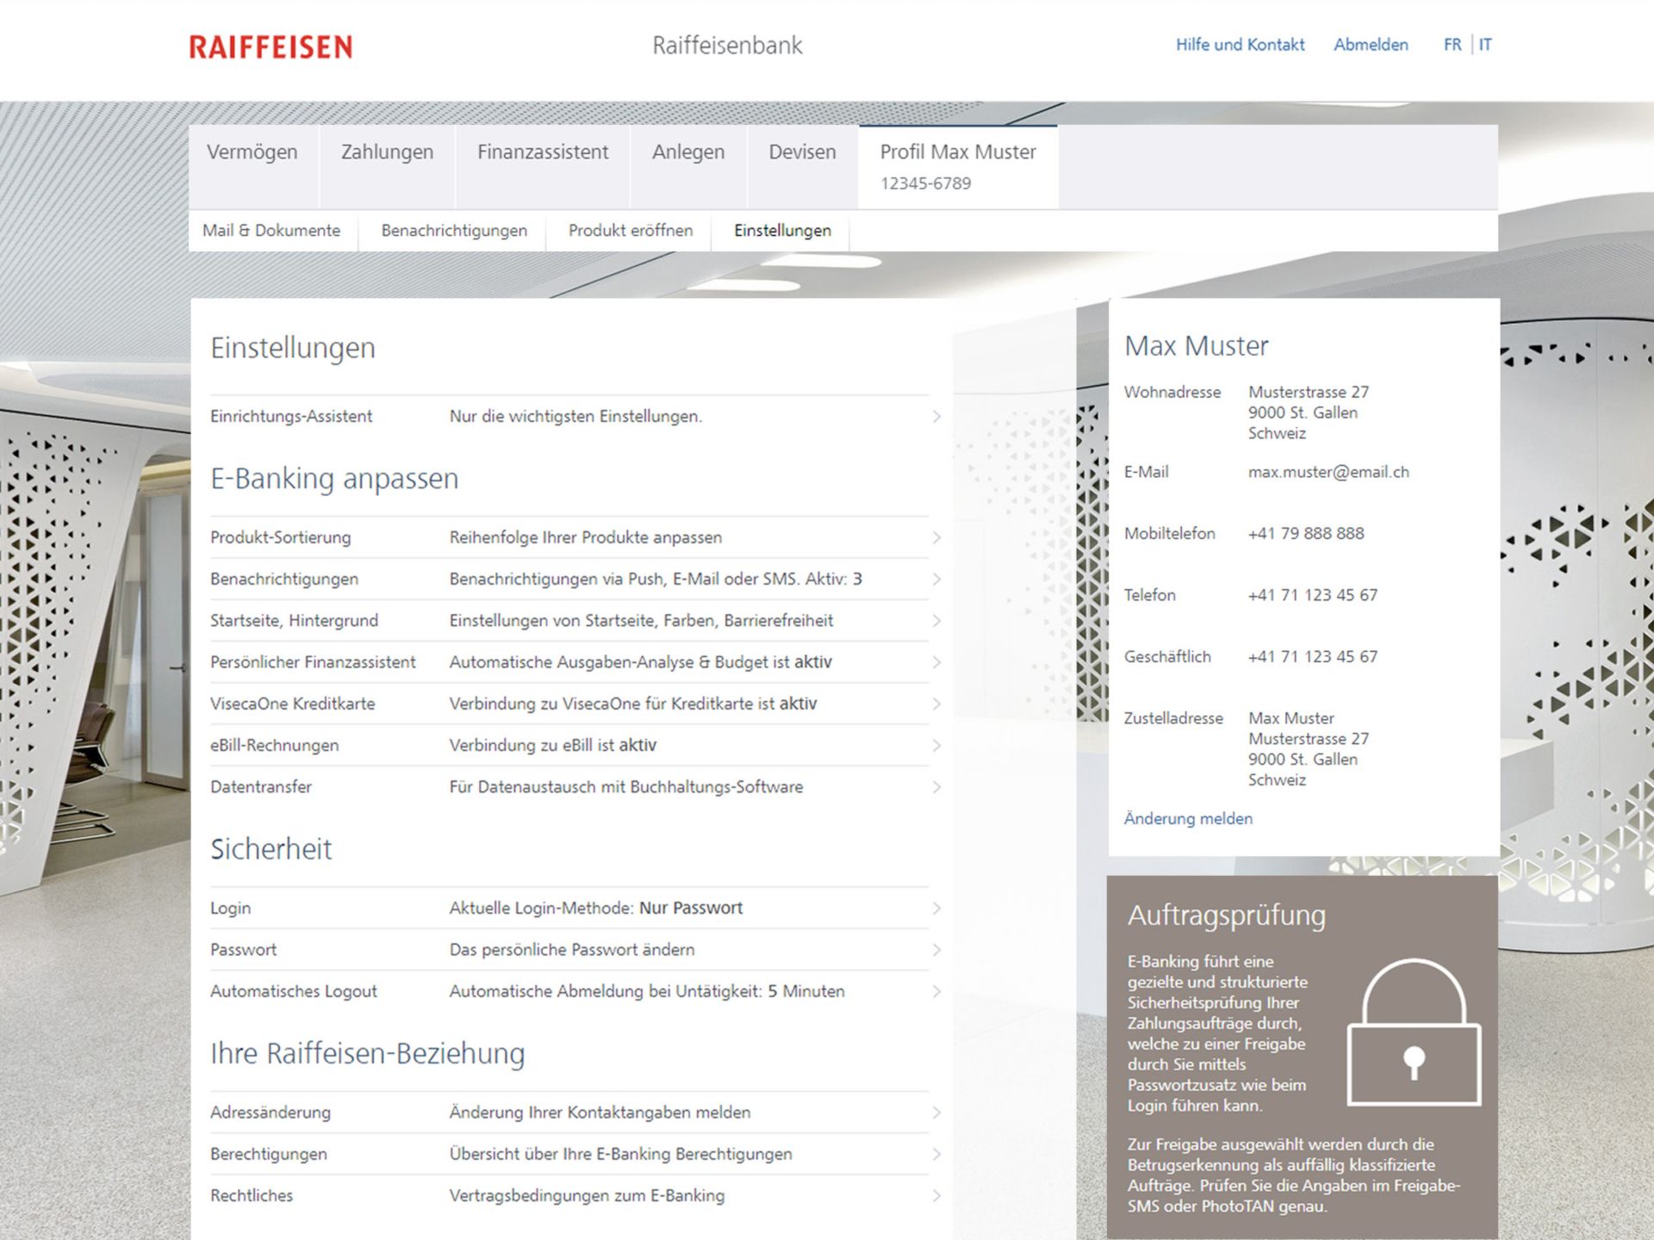The width and height of the screenshot is (1654, 1240).
Task: Switch language to FR
Action: click(1452, 45)
